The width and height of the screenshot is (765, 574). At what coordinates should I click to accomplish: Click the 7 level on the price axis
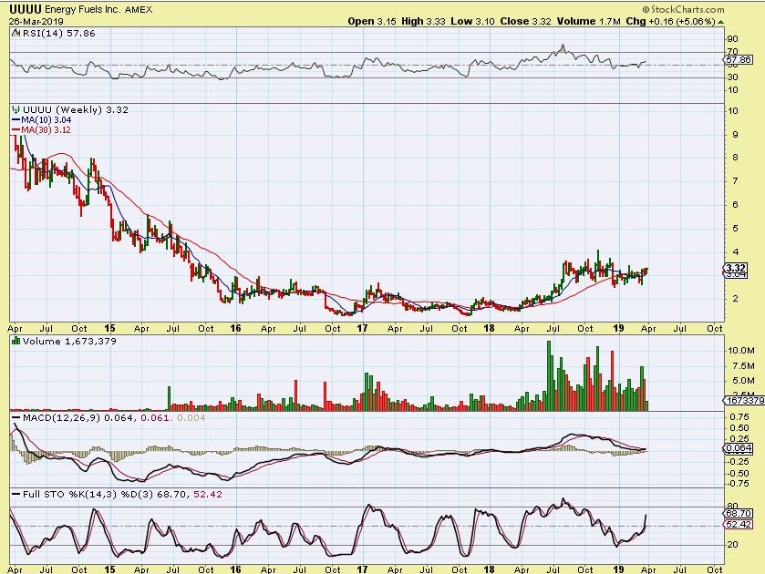(735, 181)
